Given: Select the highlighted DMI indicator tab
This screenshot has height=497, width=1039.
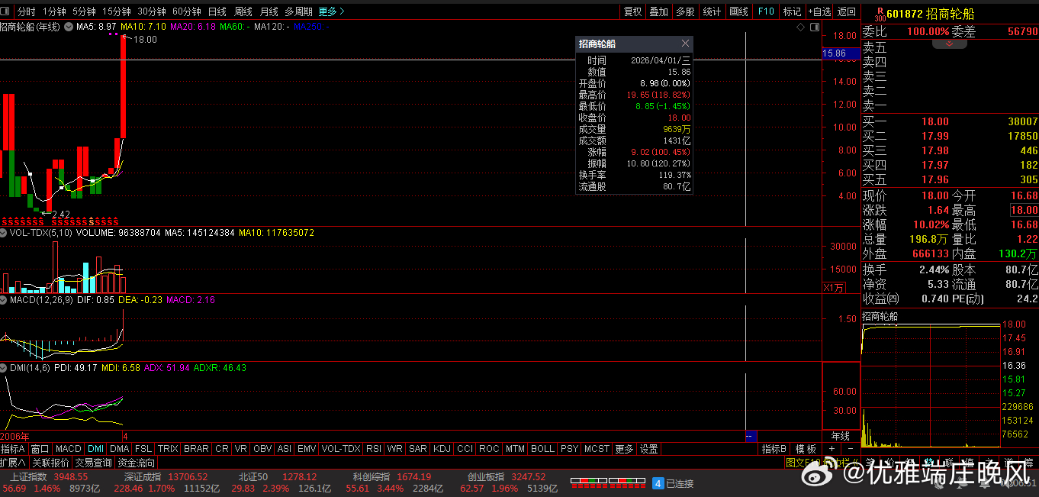Looking at the screenshot, I should pyautogui.click(x=95, y=449).
